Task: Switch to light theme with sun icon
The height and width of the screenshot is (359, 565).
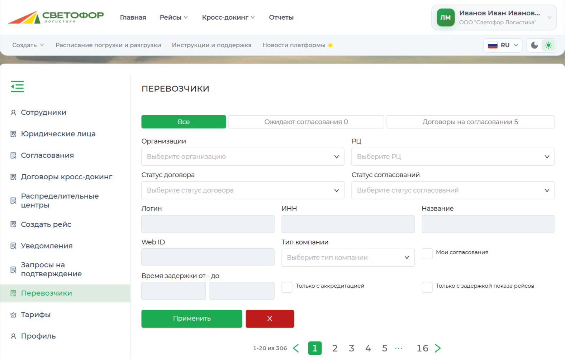Action: click(x=549, y=45)
